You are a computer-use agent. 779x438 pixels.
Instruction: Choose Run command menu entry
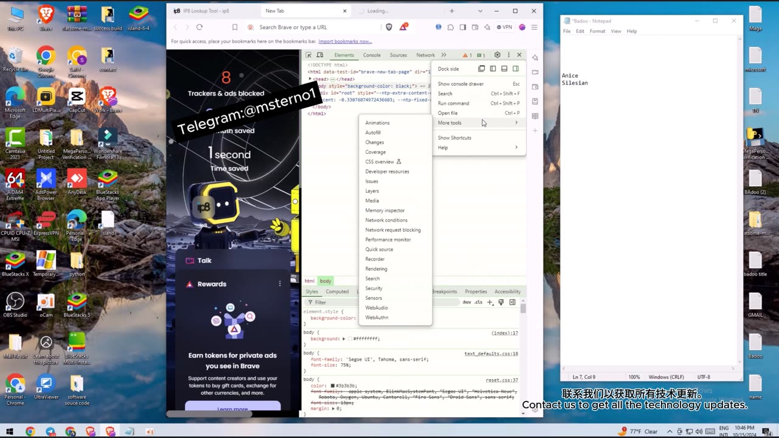478,103
